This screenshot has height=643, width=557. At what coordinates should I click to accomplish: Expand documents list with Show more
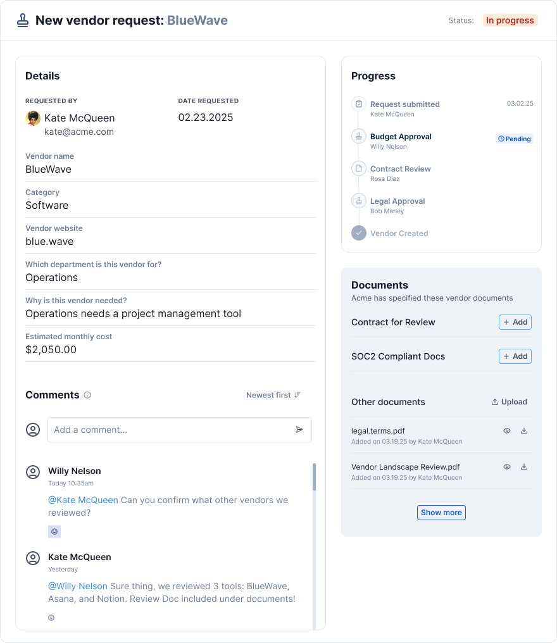click(441, 513)
